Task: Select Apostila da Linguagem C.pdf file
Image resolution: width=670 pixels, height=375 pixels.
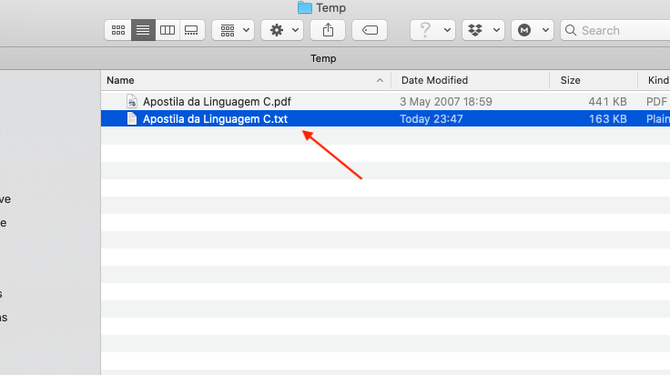Action: tap(217, 101)
